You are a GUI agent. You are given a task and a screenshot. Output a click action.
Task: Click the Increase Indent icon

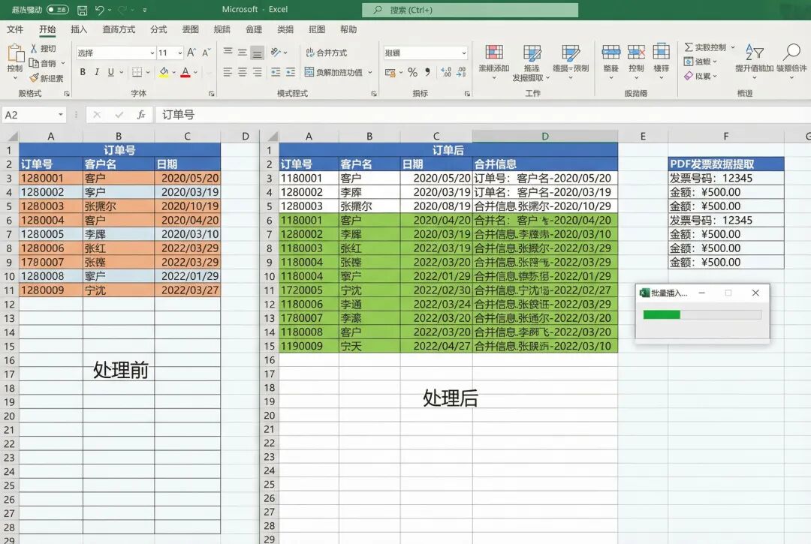coord(291,72)
